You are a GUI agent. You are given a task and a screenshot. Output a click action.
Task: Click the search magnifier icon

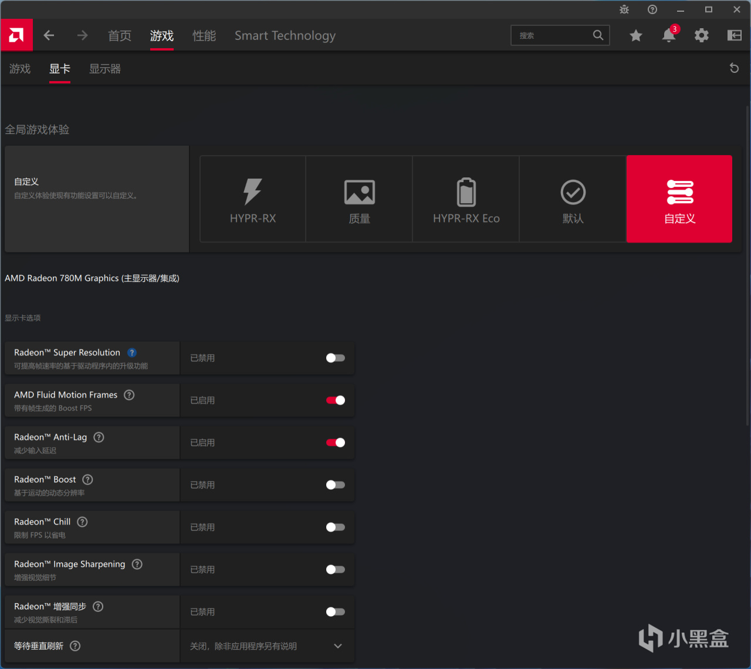click(598, 35)
